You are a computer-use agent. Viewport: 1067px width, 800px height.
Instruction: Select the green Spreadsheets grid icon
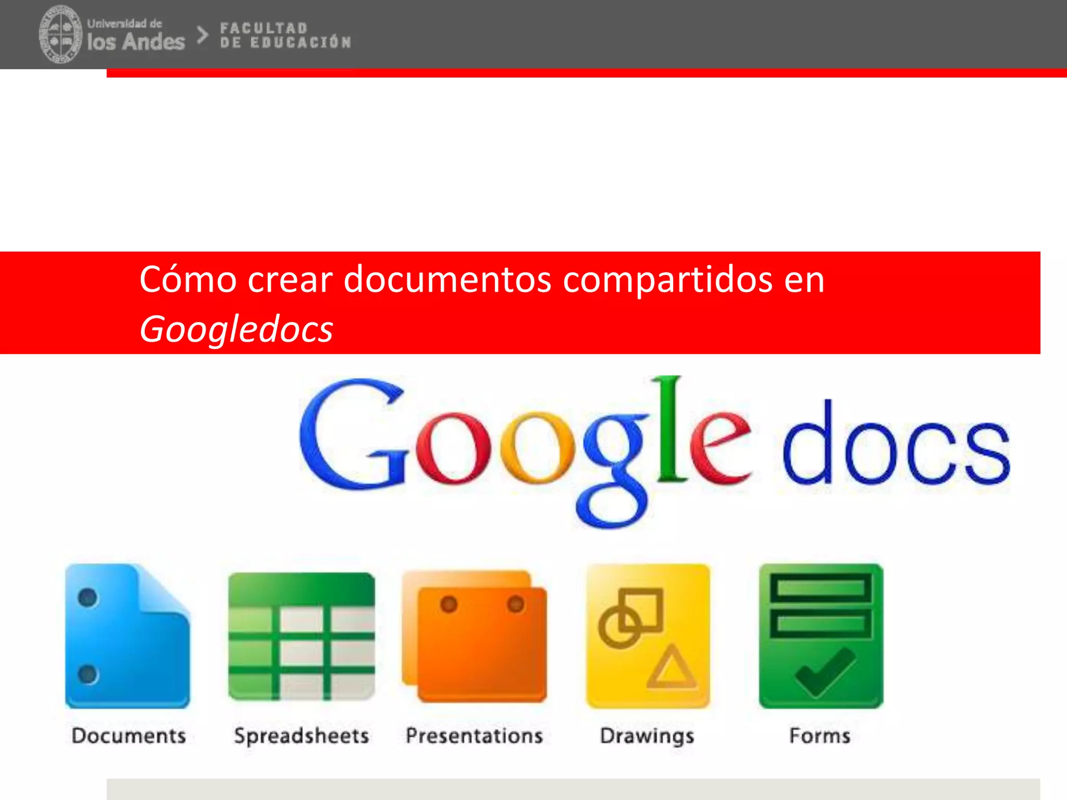[301, 636]
